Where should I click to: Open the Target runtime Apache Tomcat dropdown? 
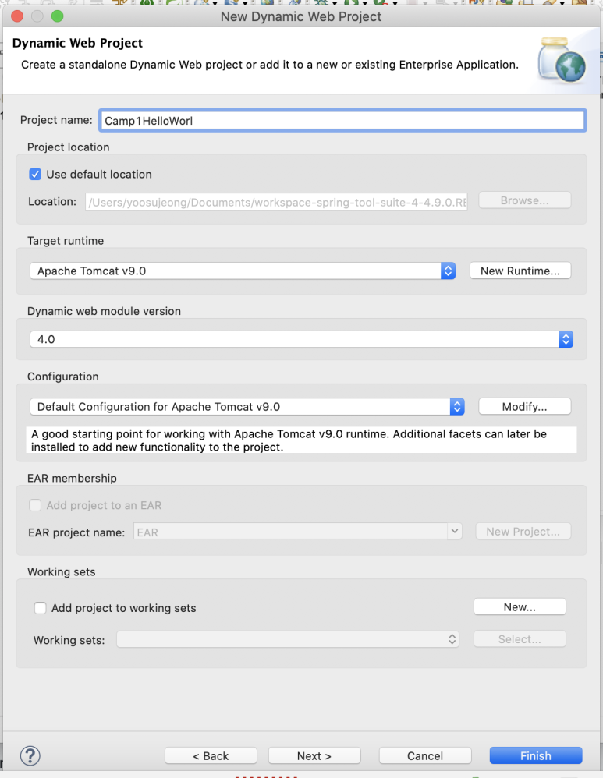coord(243,271)
